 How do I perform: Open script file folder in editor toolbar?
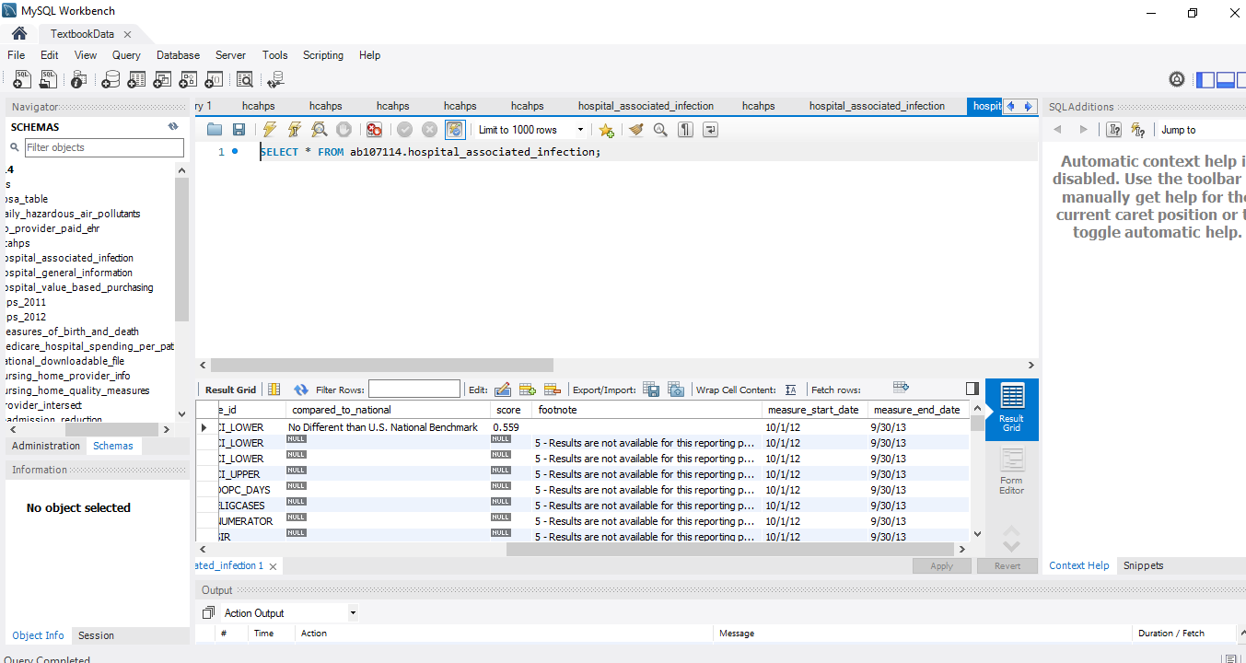tap(215, 130)
